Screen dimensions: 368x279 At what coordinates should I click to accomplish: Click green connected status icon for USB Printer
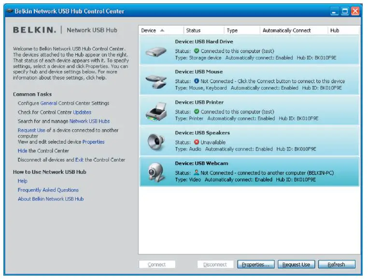tap(197, 112)
